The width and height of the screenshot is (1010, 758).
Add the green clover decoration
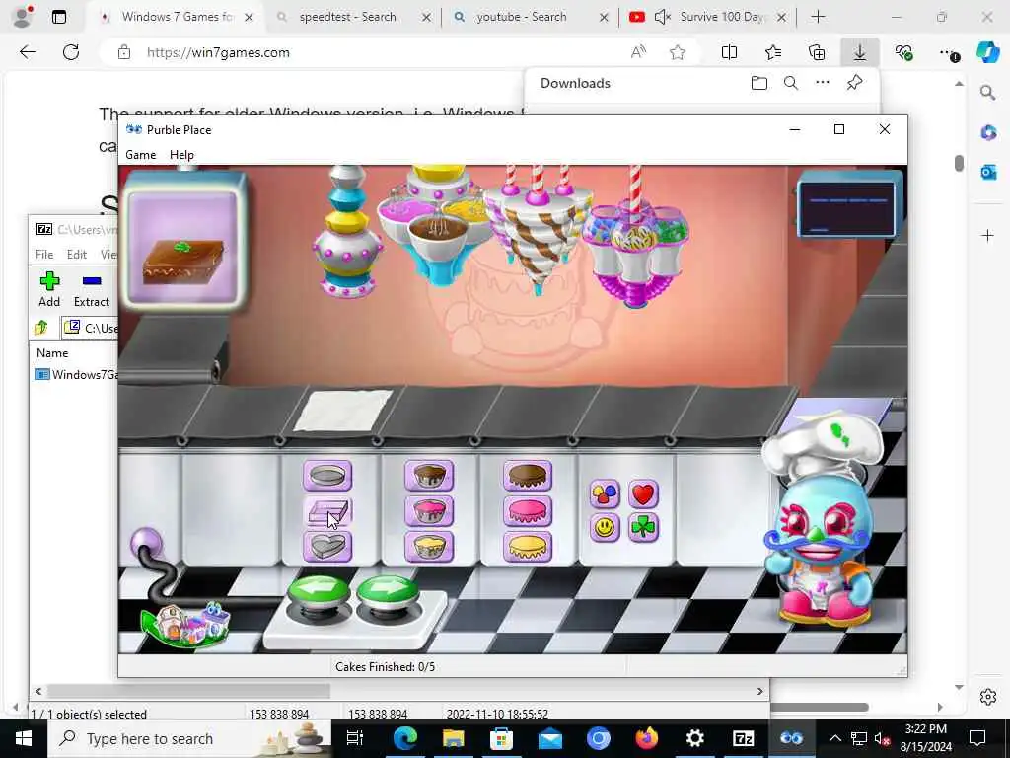[643, 528]
